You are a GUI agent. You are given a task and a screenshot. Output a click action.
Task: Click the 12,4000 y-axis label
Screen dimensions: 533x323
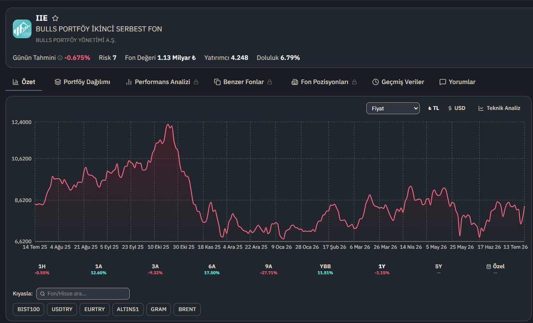coord(21,122)
